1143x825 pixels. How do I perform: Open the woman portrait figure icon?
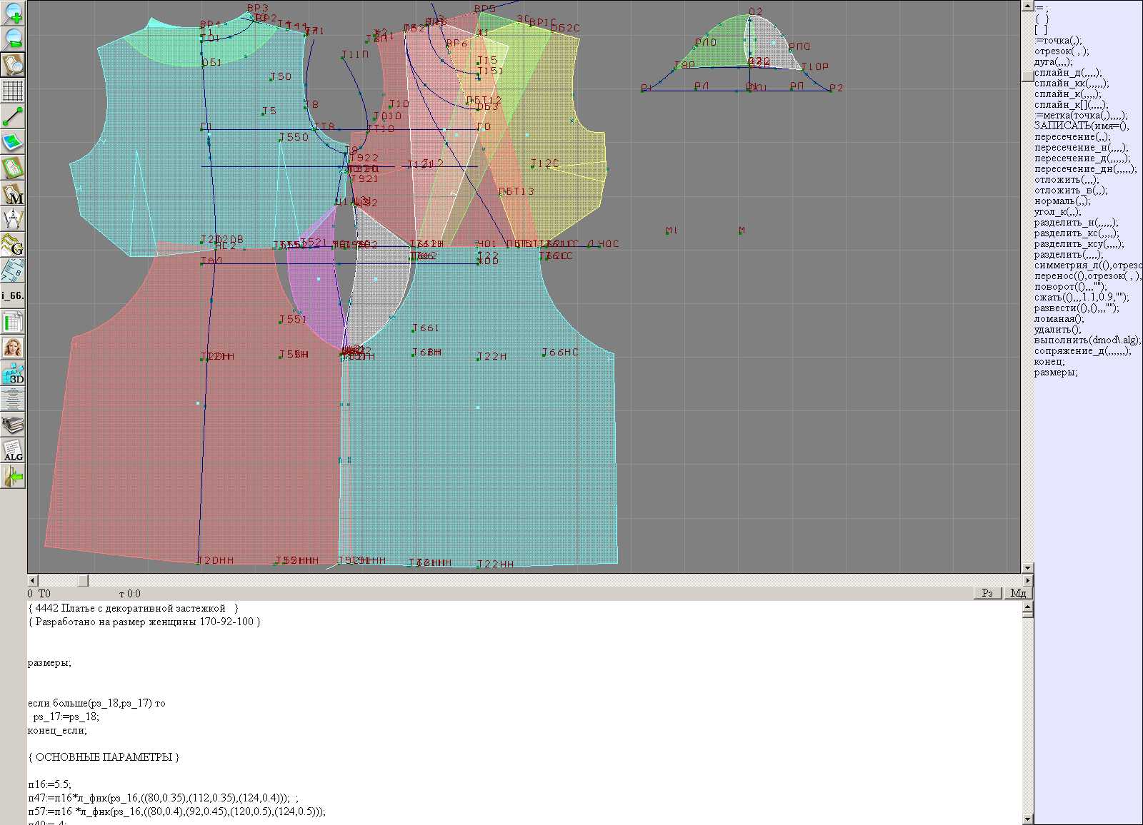click(x=13, y=348)
